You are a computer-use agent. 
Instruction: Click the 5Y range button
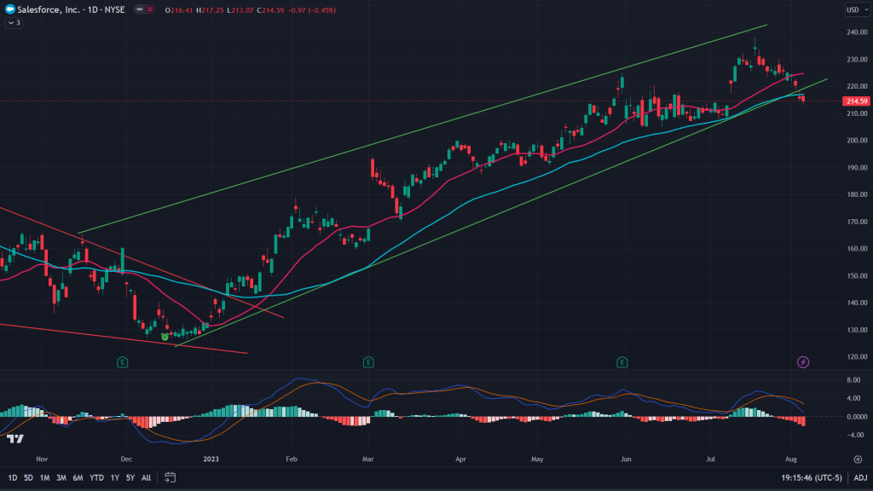(130, 477)
